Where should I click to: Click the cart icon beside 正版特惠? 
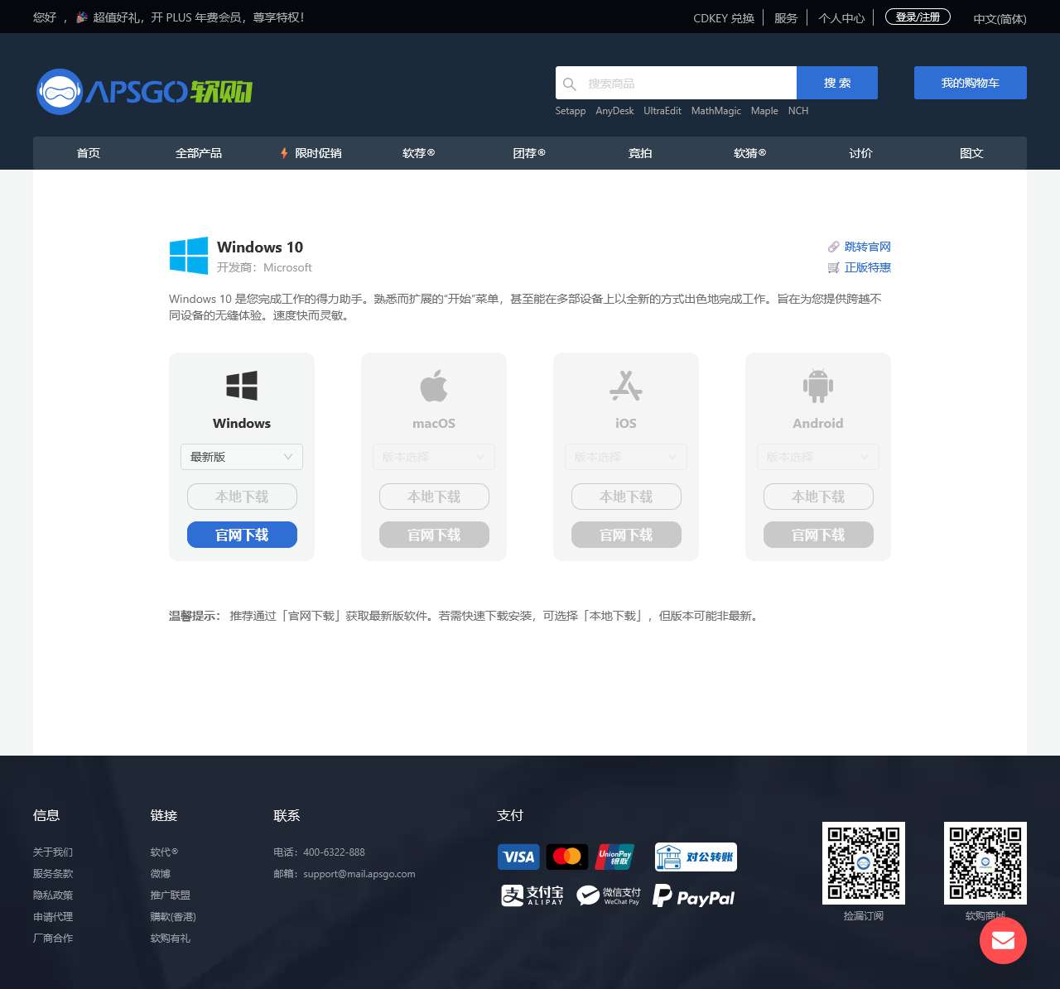click(834, 267)
